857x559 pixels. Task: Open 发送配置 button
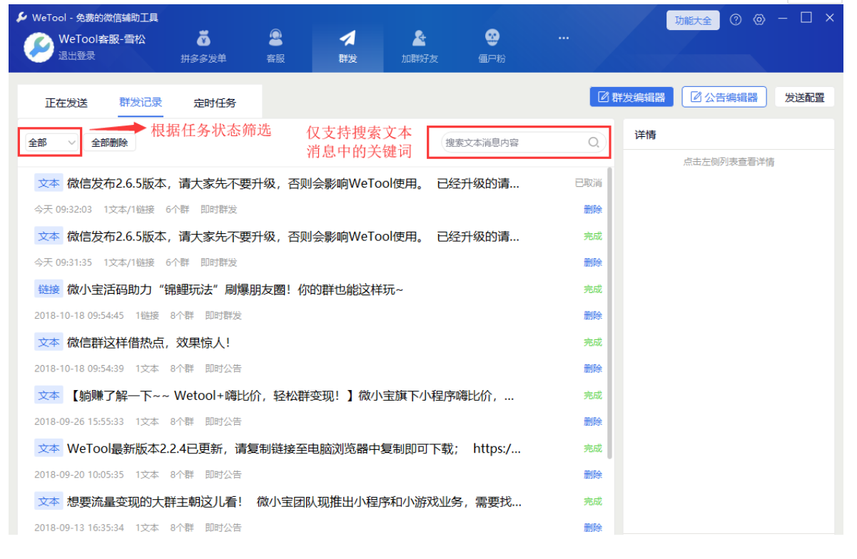coord(805,98)
